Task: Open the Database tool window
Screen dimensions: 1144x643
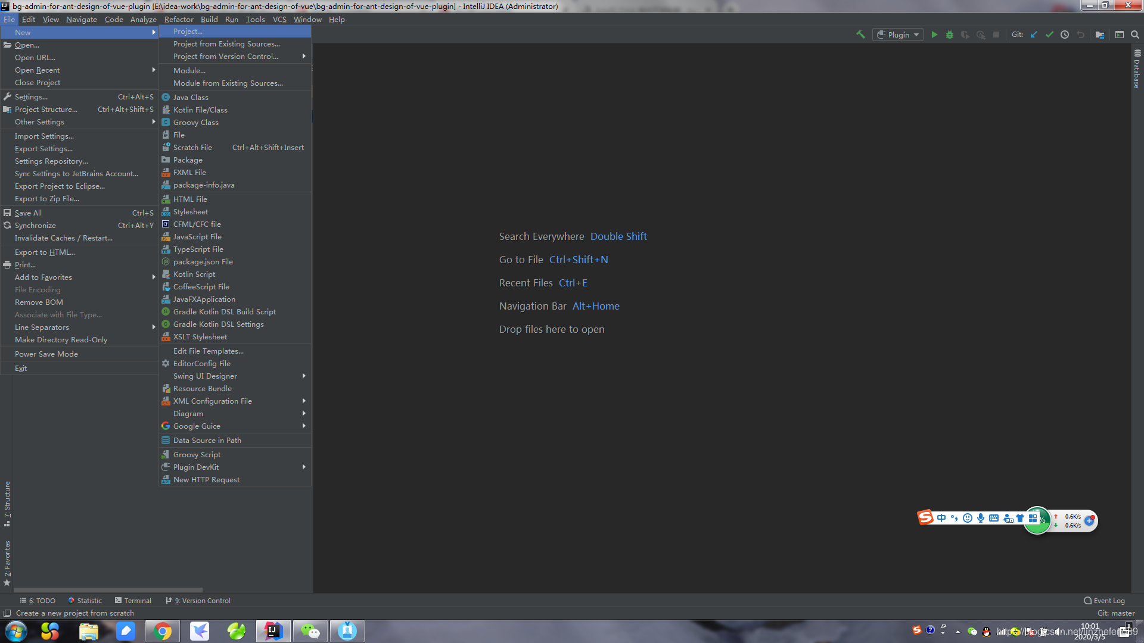Action: pos(1137,69)
